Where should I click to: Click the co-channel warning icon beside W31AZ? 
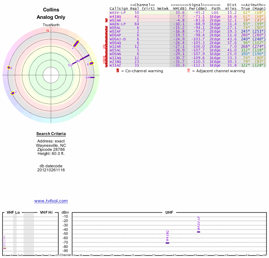pos(107,65)
